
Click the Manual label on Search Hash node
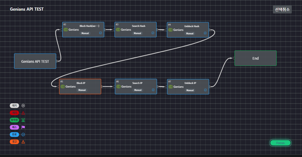tap(137, 33)
